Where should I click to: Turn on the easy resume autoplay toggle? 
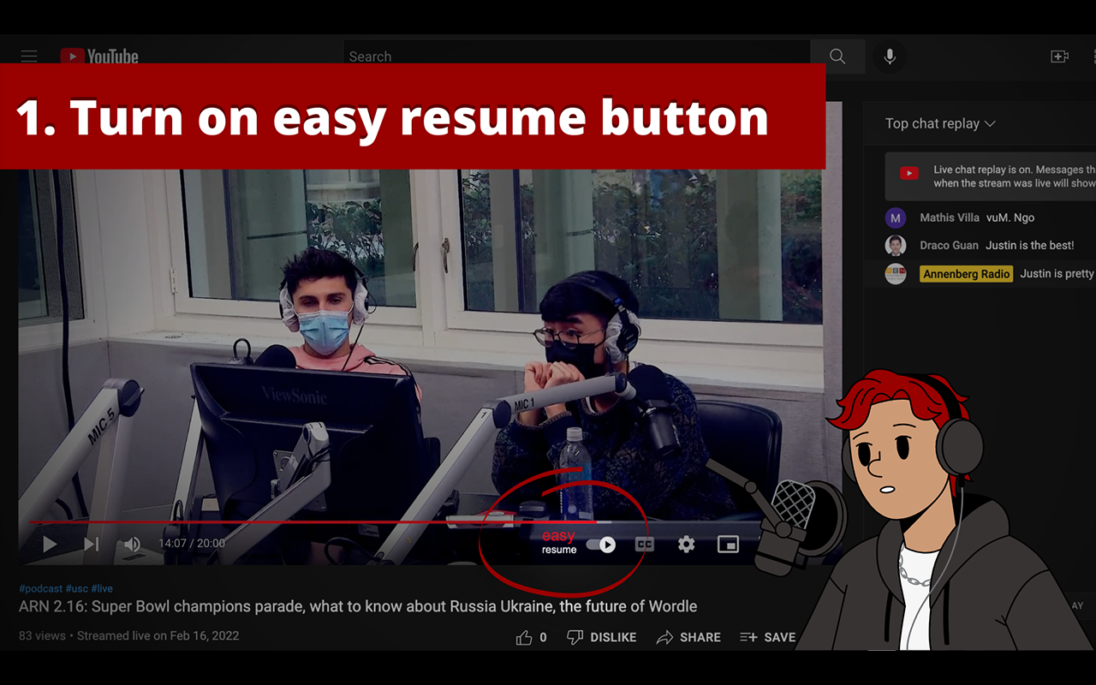click(x=600, y=544)
